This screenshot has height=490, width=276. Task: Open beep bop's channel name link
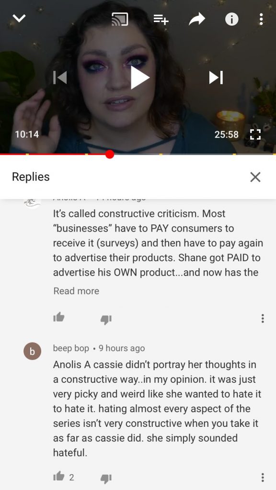point(71,348)
